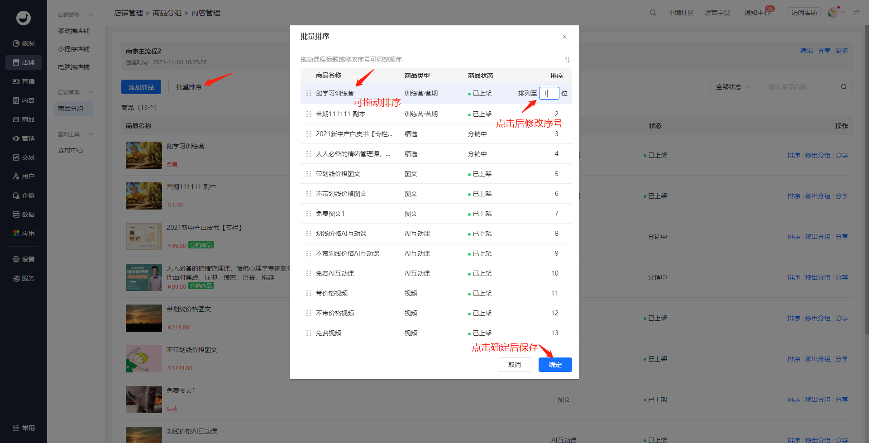The height and width of the screenshot is (443, 869).
Task: Select 小程序店铺 submenu item
Action: 74,49
